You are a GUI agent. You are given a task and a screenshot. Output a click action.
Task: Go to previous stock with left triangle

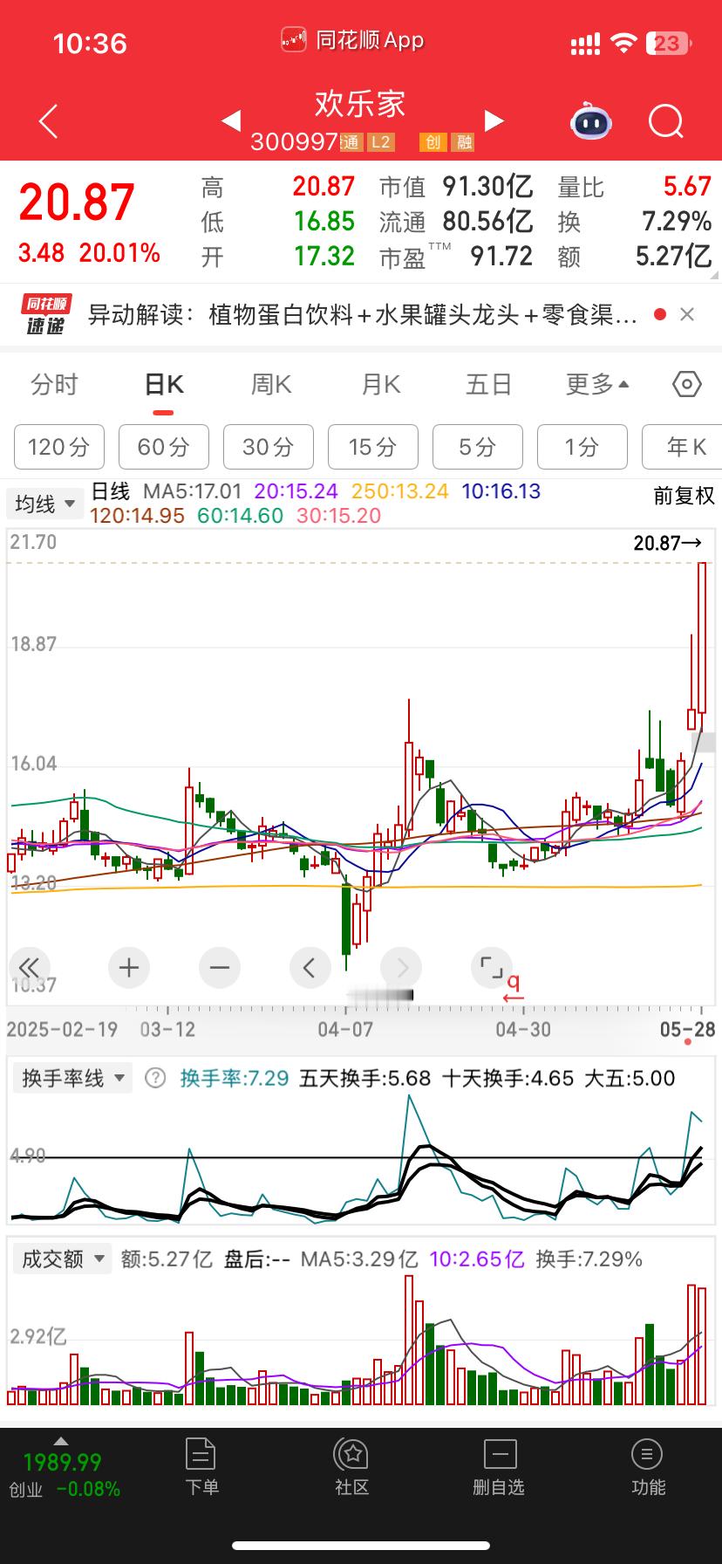[231, 120]
